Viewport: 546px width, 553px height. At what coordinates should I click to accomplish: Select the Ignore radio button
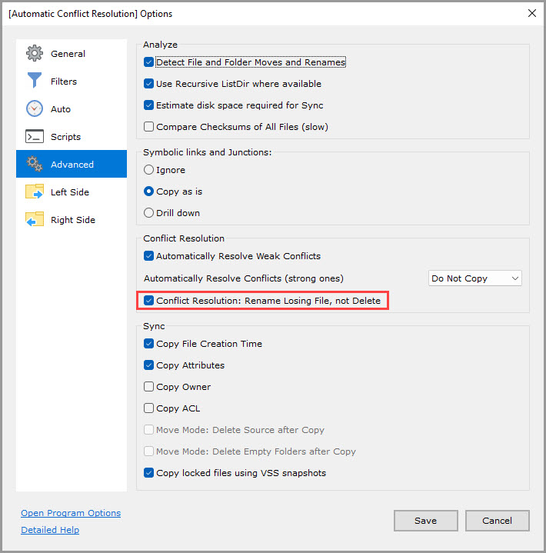[148, 170]
